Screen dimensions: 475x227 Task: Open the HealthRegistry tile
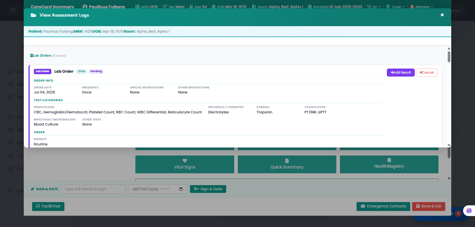(x=389, y=164)
